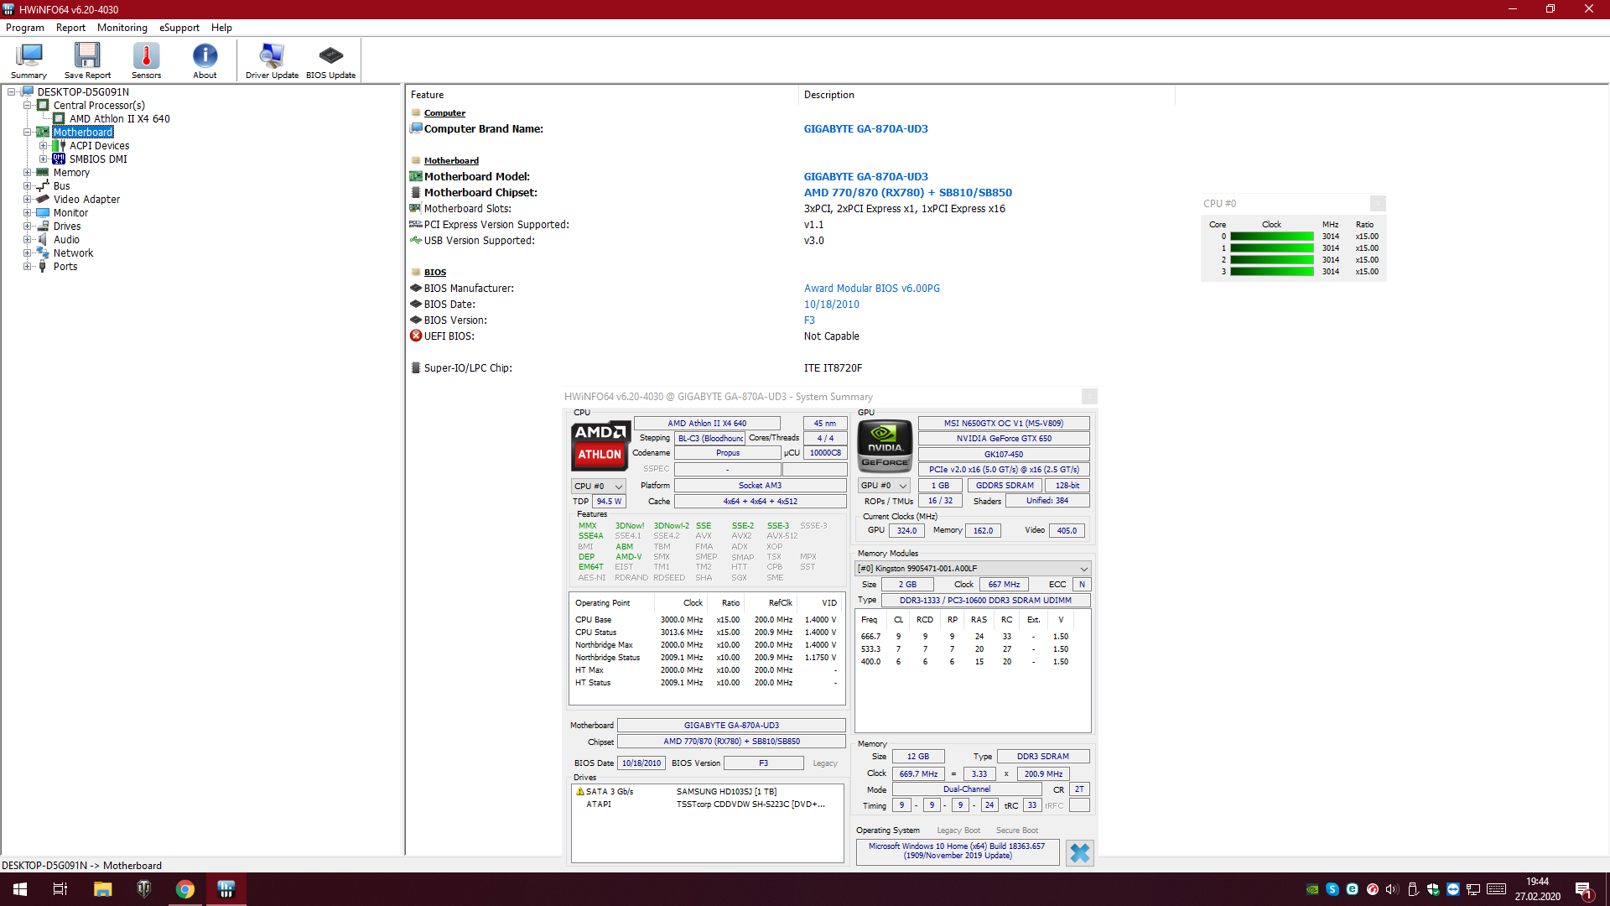Viewport: 1610px width, 906px height.
Task: Open the CPU #0 selector dropdown
Action: point(599,486)
